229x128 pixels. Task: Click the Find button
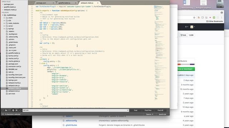point(136,110)
